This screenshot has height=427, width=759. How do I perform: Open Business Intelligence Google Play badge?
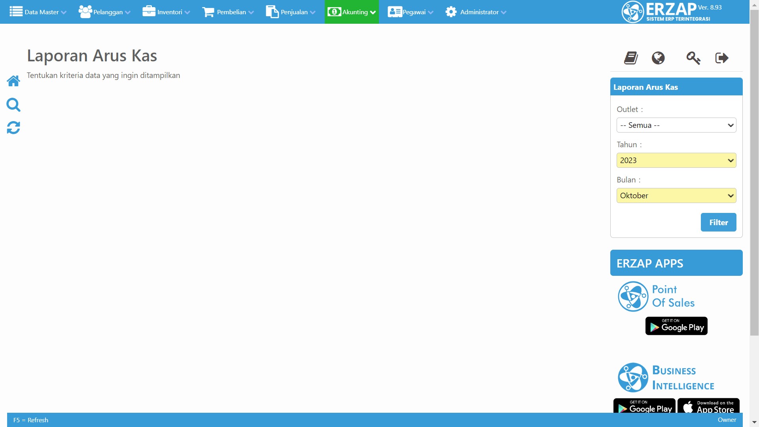[644, 406]
